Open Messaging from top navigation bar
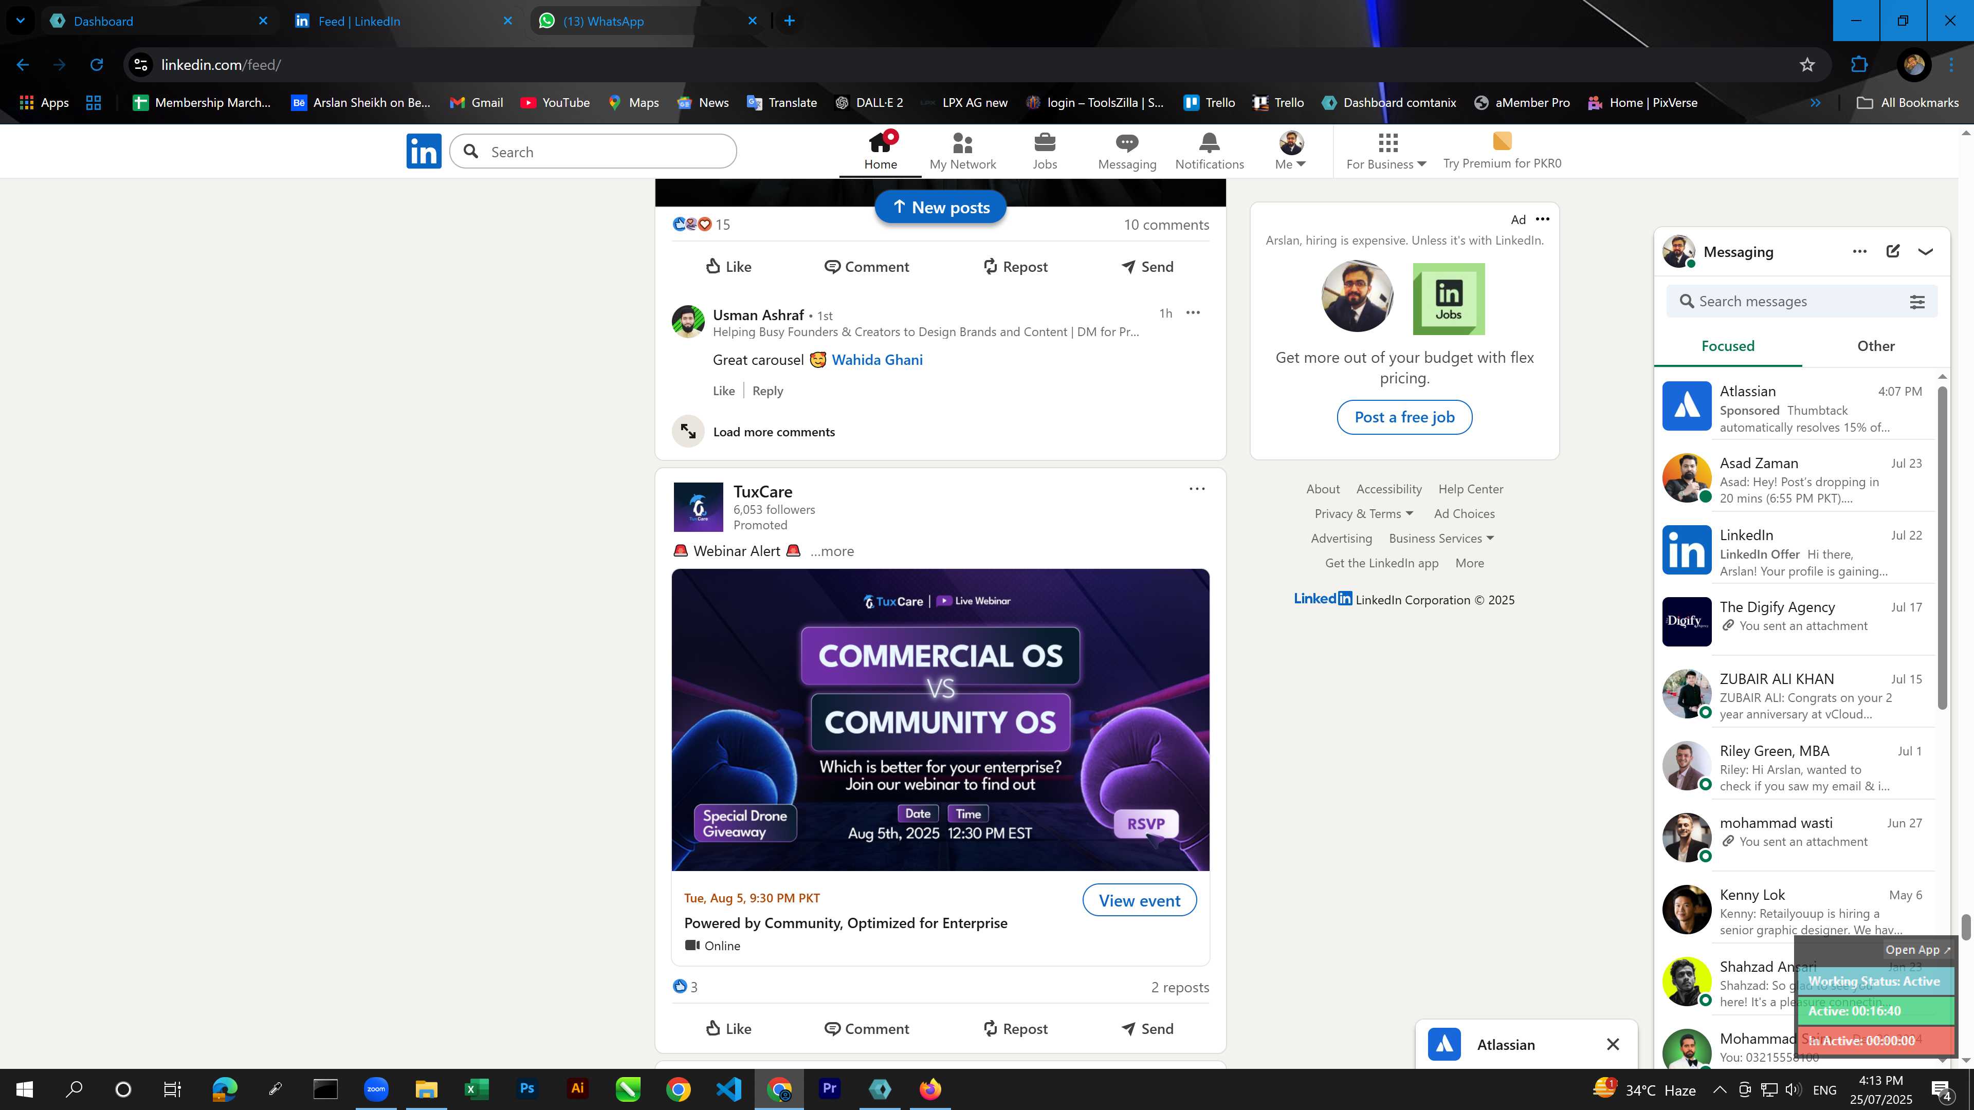This screenshot has width=1974, height=1110. tap(1126, 151)
